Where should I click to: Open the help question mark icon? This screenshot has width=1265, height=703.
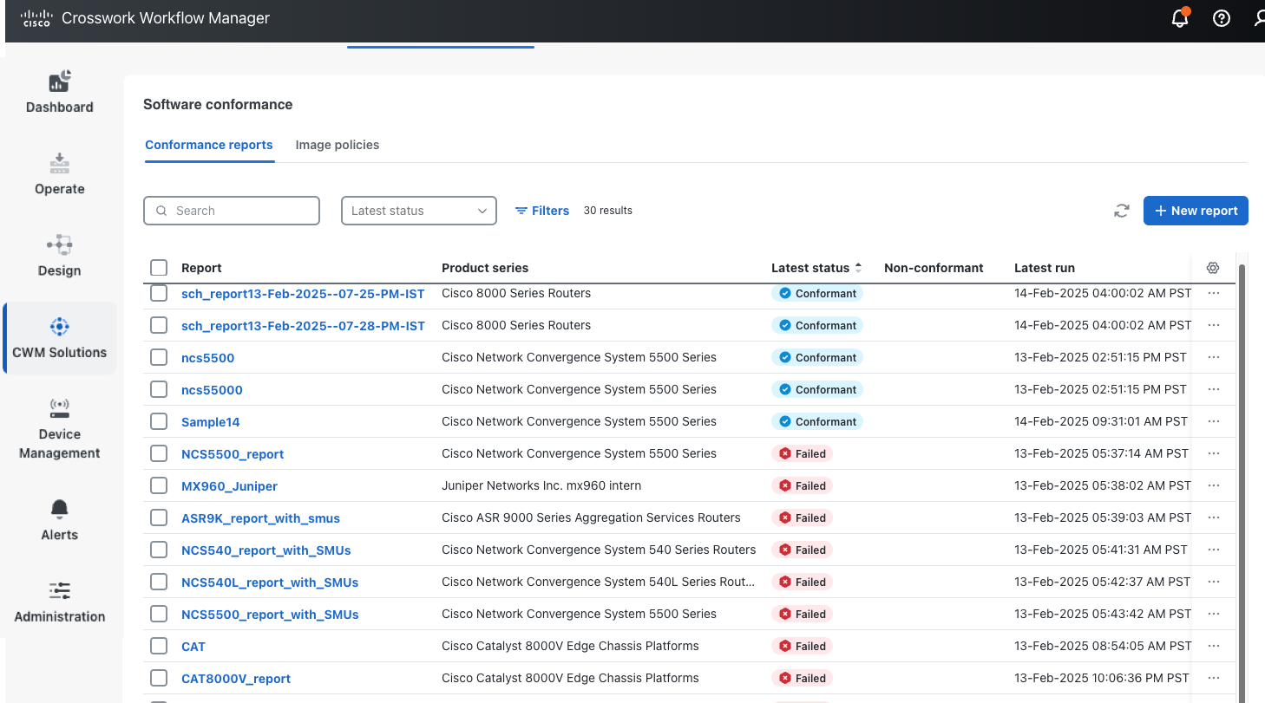[1222, 18]
